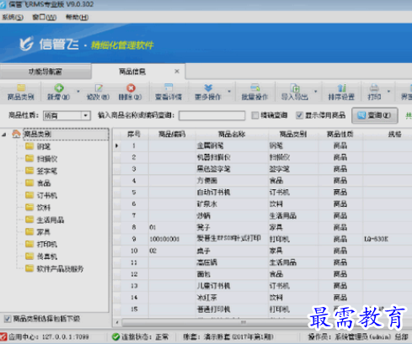This screenshot has width=412, height=344.
Task: Select the 高压锅 cell
Action: pos(232,262)
